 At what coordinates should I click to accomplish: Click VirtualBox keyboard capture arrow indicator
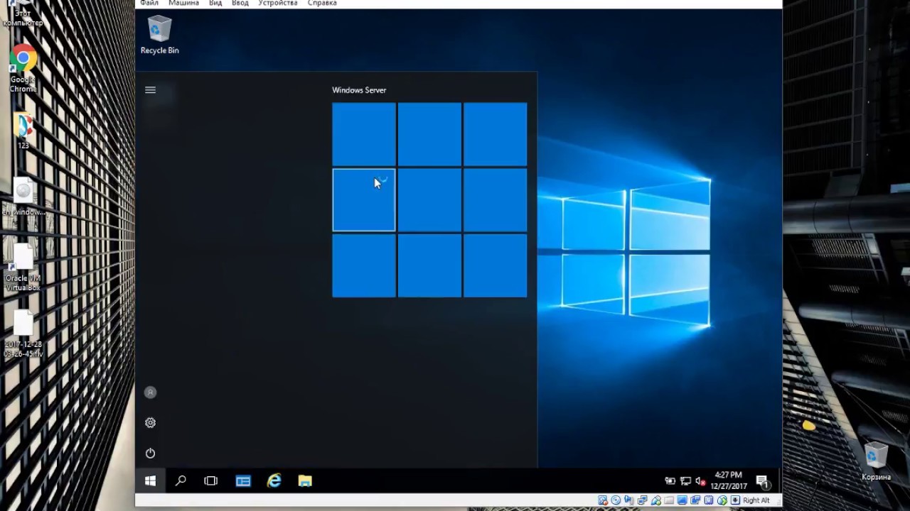pyautogui.click(x=735, y=500)
